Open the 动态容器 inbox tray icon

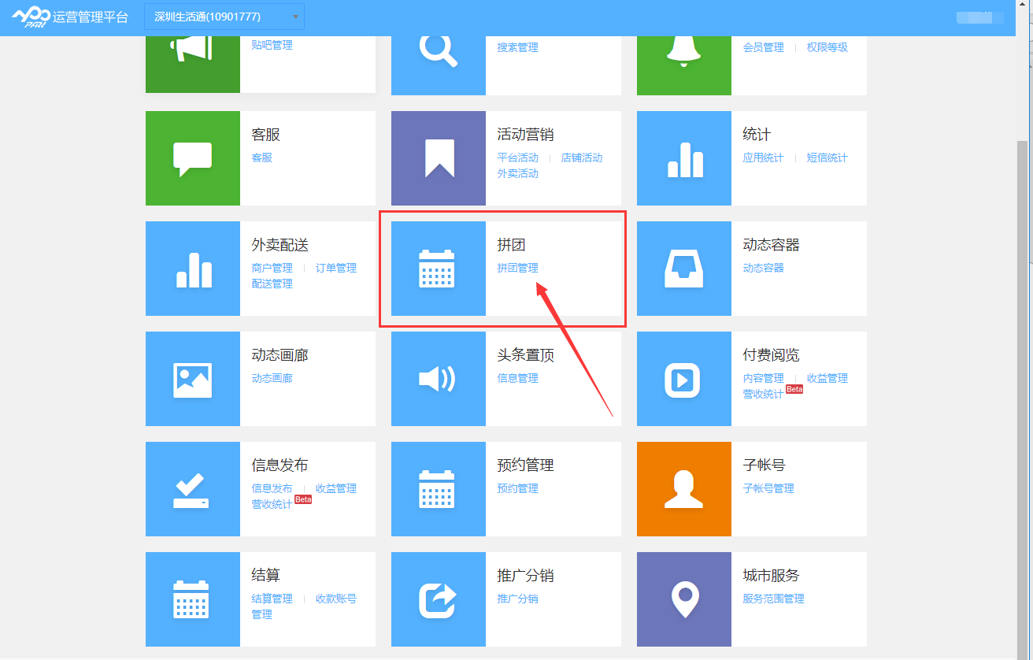684,269
